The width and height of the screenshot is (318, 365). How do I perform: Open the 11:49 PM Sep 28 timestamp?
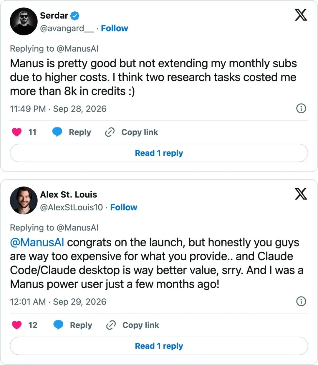pyautogui.click(x=58, y=109)
